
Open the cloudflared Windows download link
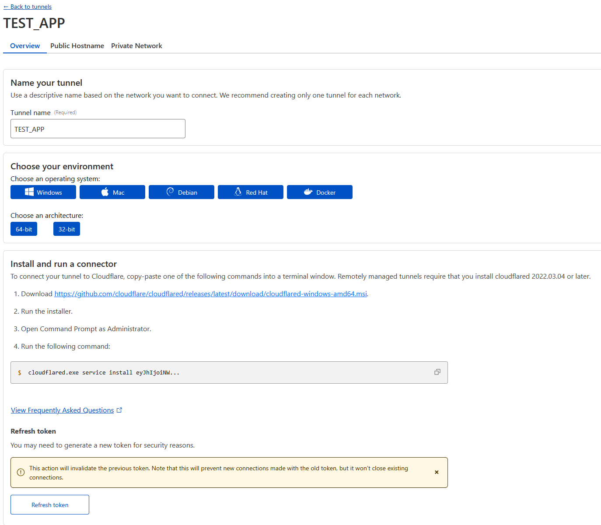click(210, 294)
